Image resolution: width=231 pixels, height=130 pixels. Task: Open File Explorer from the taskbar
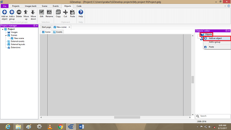[x=18, y=126]
